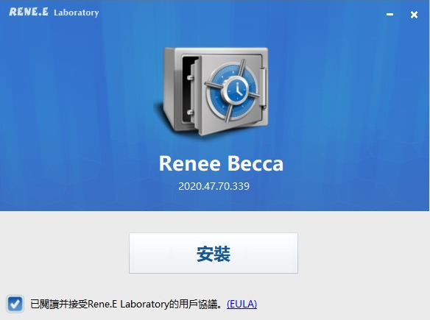Click the Renee Becca safe icon
Image resolution: width=430 pixels, height=320 pixels.
(x=212, y=91)
